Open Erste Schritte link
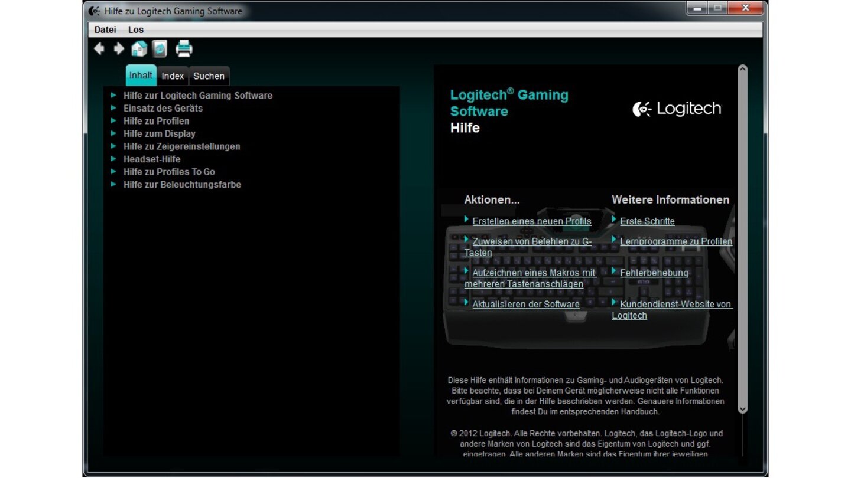Screen dimensions: 851x478 (x=647, y=221)
